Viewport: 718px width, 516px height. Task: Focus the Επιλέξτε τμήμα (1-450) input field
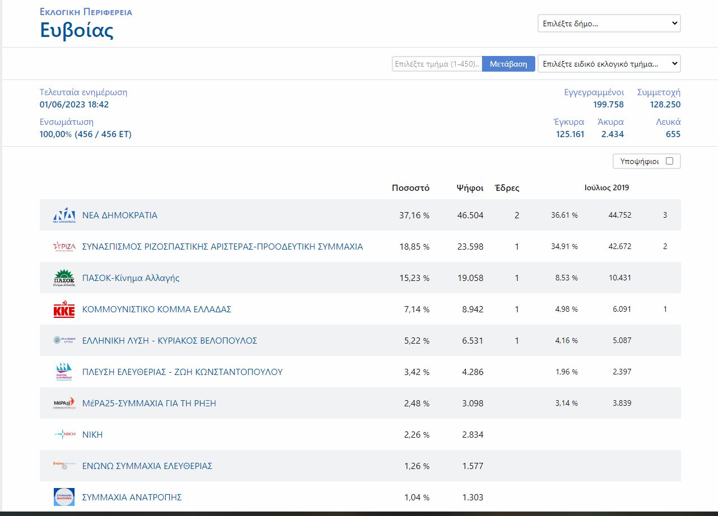[437, 64]
